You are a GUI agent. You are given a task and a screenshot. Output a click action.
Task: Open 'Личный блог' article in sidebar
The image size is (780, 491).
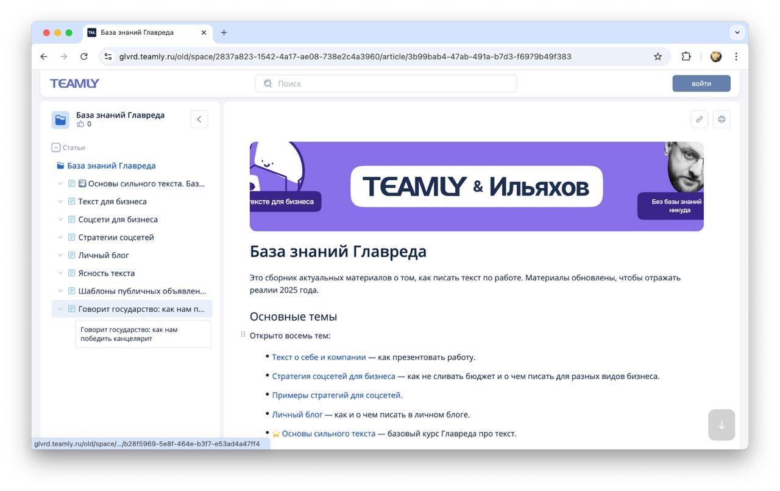104,255
